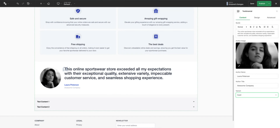Toggle bold in Quote editor
The height and width of the screenshot is (128, 280).
250,27
